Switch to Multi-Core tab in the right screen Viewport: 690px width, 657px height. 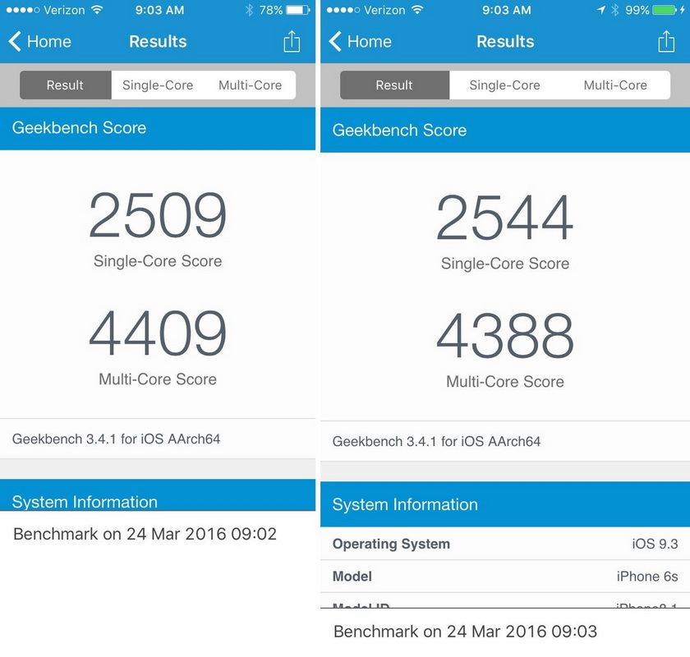[615, 85]
